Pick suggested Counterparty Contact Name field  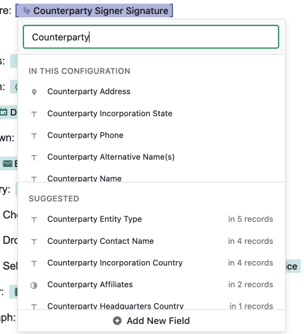(x=151, y=241)
